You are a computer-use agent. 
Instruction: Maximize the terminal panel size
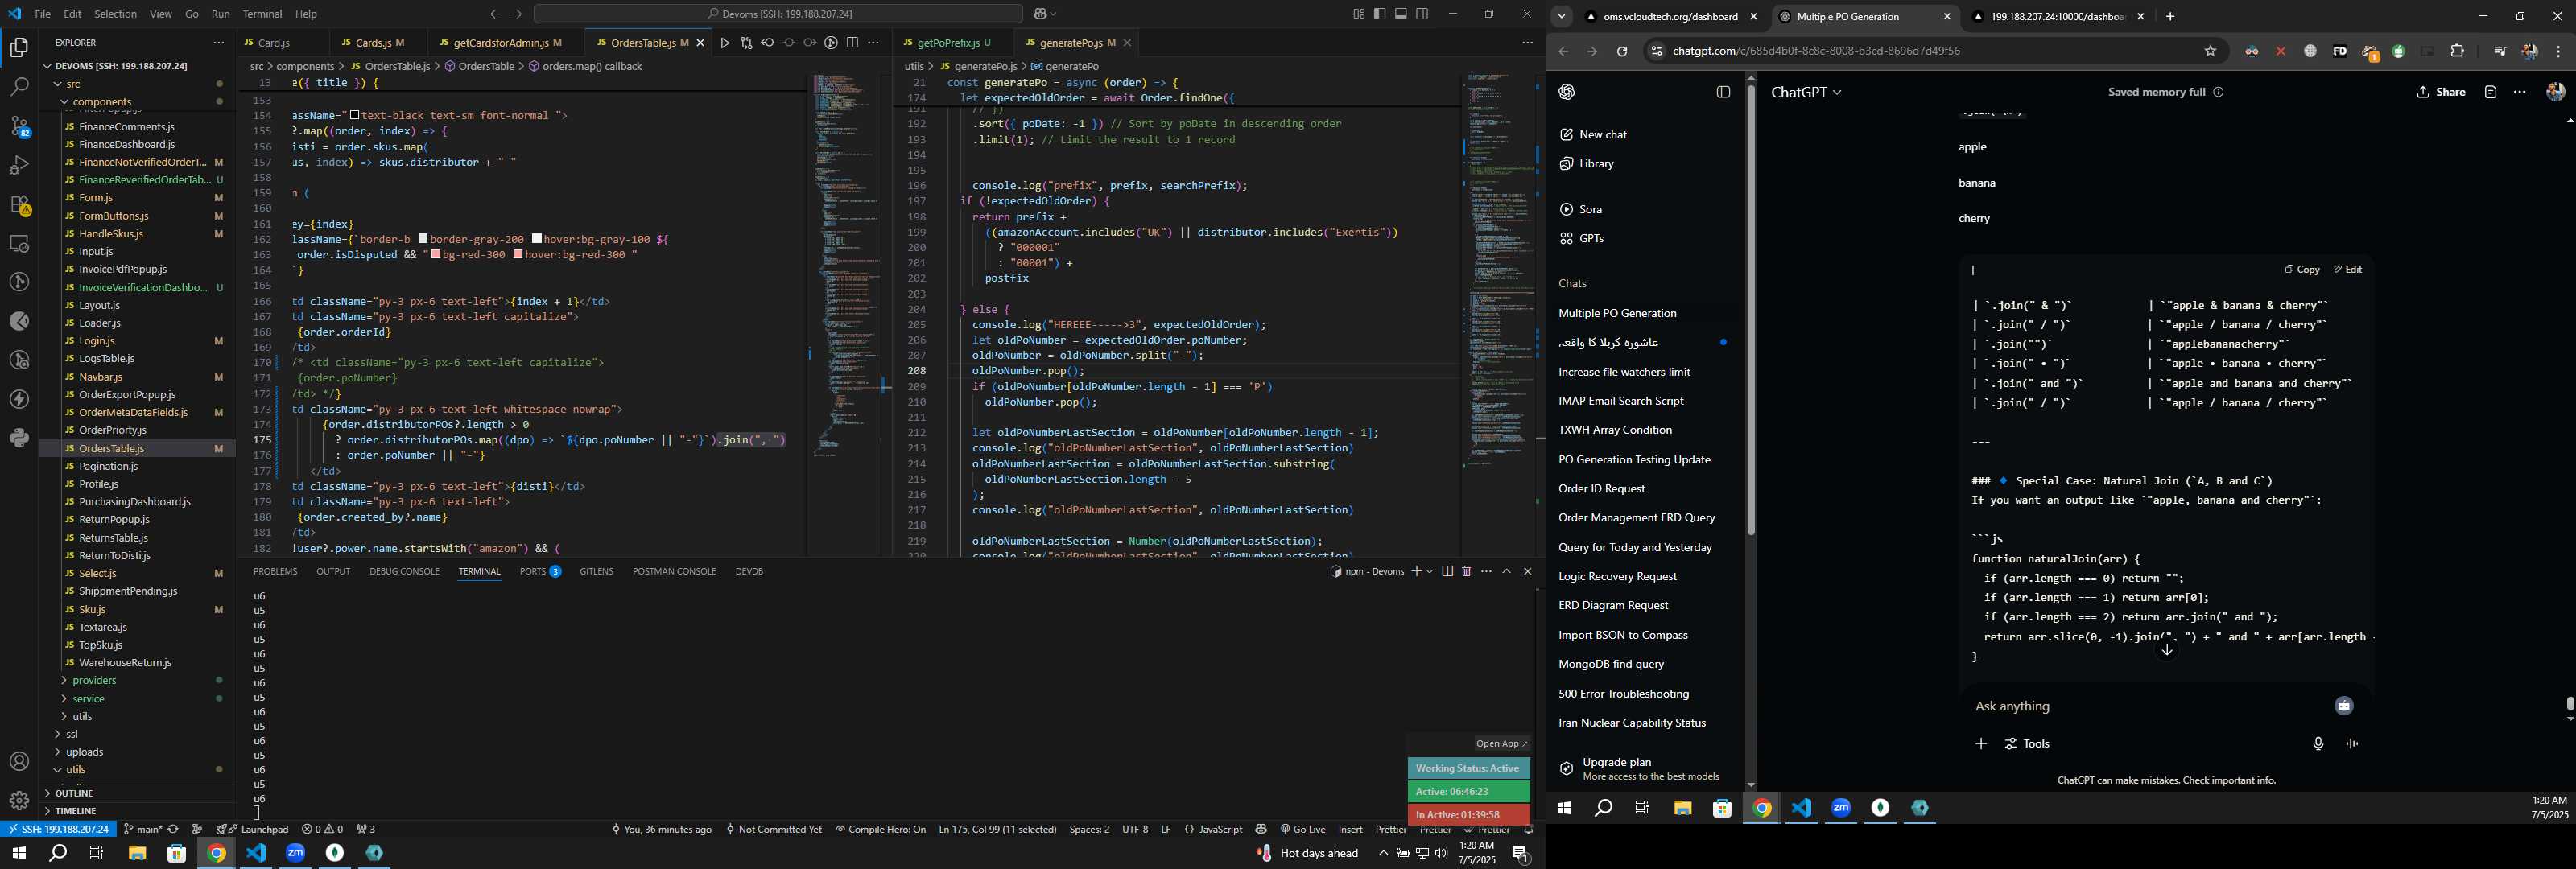[1507, 571]
